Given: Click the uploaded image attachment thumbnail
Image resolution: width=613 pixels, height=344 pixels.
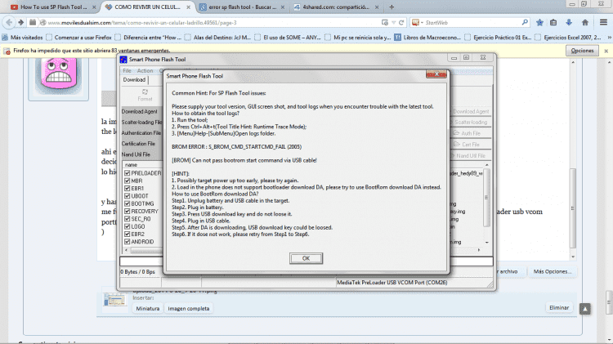Looking at the screenshot, I should 114,300.
